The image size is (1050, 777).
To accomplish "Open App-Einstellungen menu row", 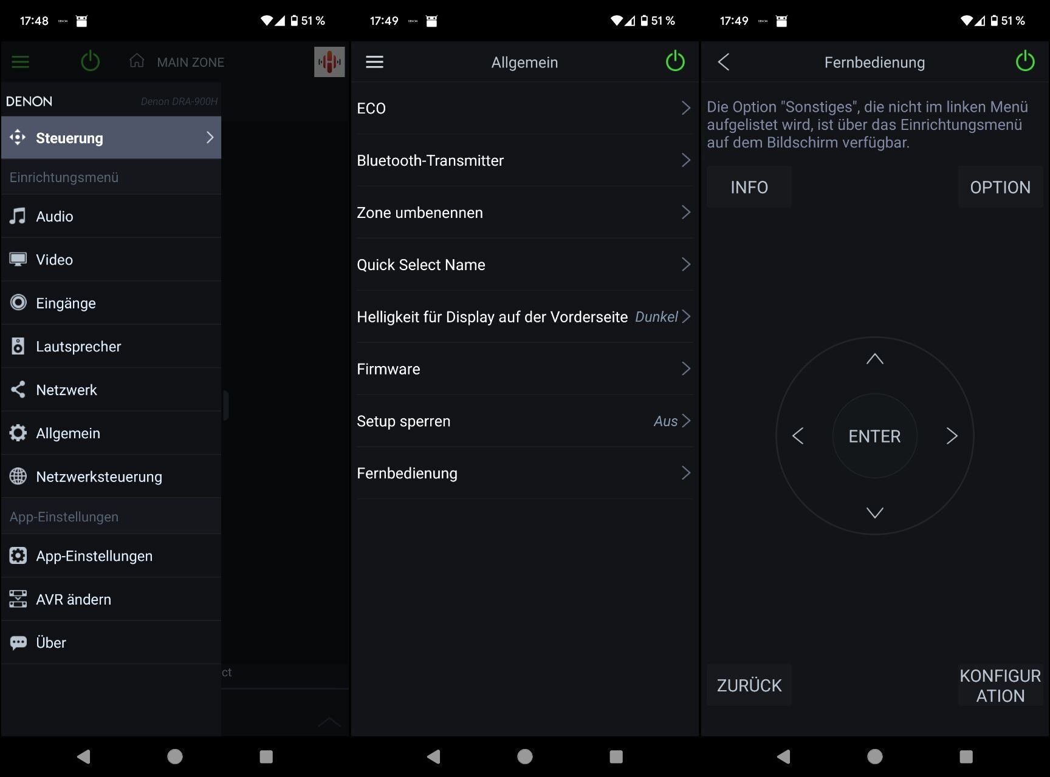I will 111,556.
